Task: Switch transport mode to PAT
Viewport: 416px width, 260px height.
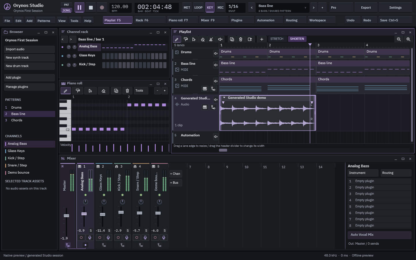Action: (x=66, y=5)
